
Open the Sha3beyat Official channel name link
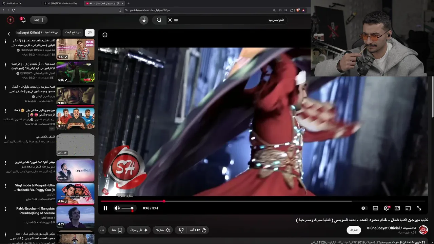[x=393, y=228]
